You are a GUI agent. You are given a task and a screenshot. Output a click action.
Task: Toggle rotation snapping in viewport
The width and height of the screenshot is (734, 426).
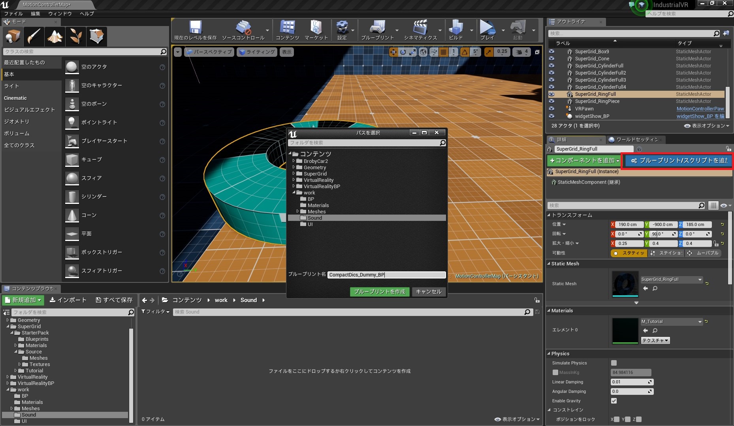(x=465, y=52)
